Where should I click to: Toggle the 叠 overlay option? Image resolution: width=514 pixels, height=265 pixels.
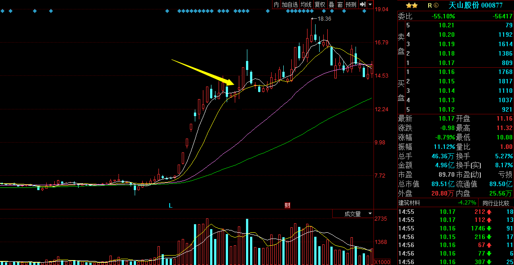331,4
